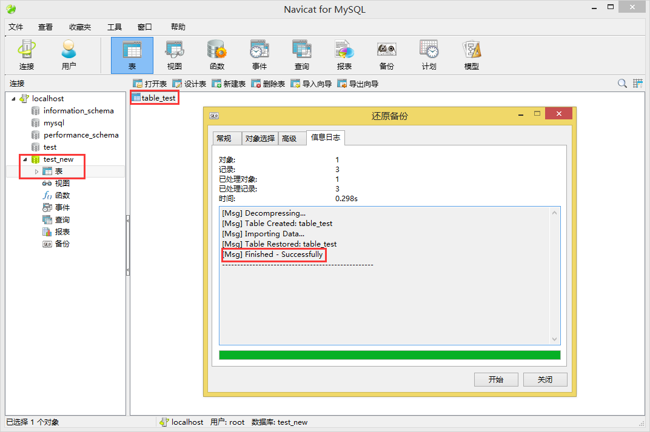Launch the 导入向导 import wizard
Image resolution: width=650 pixels, height=432 pixels.
pos(311,84)
